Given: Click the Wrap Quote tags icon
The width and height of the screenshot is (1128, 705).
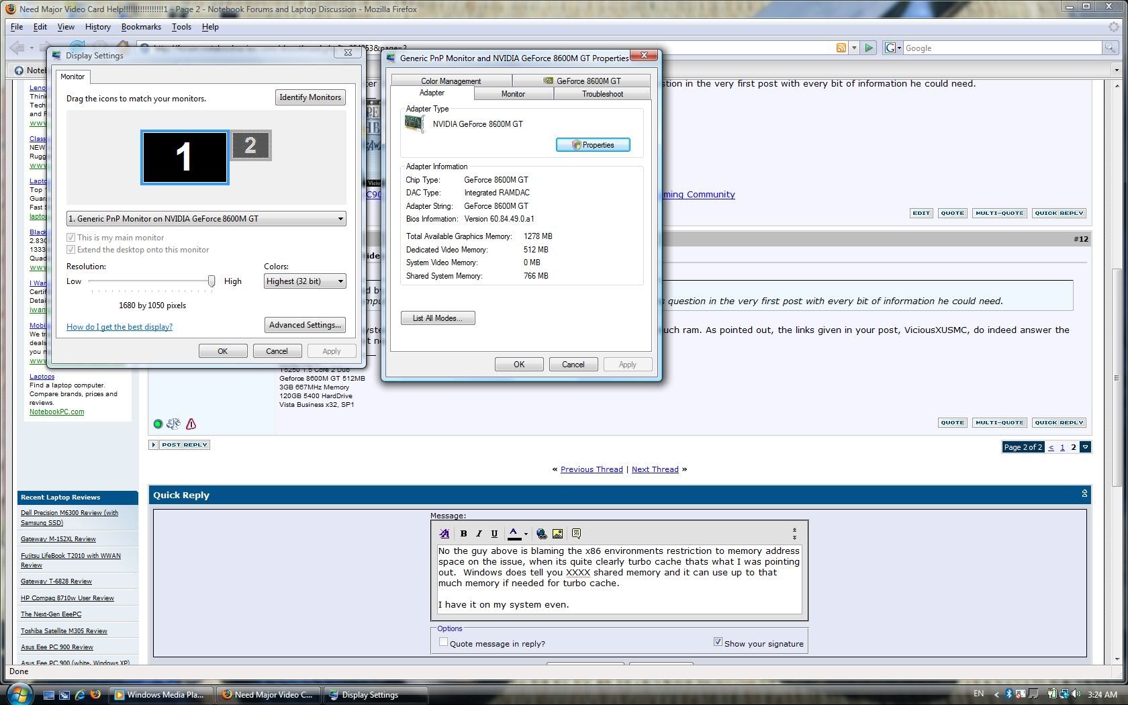Looking at the screenshot, I should [x=576, y=534].
